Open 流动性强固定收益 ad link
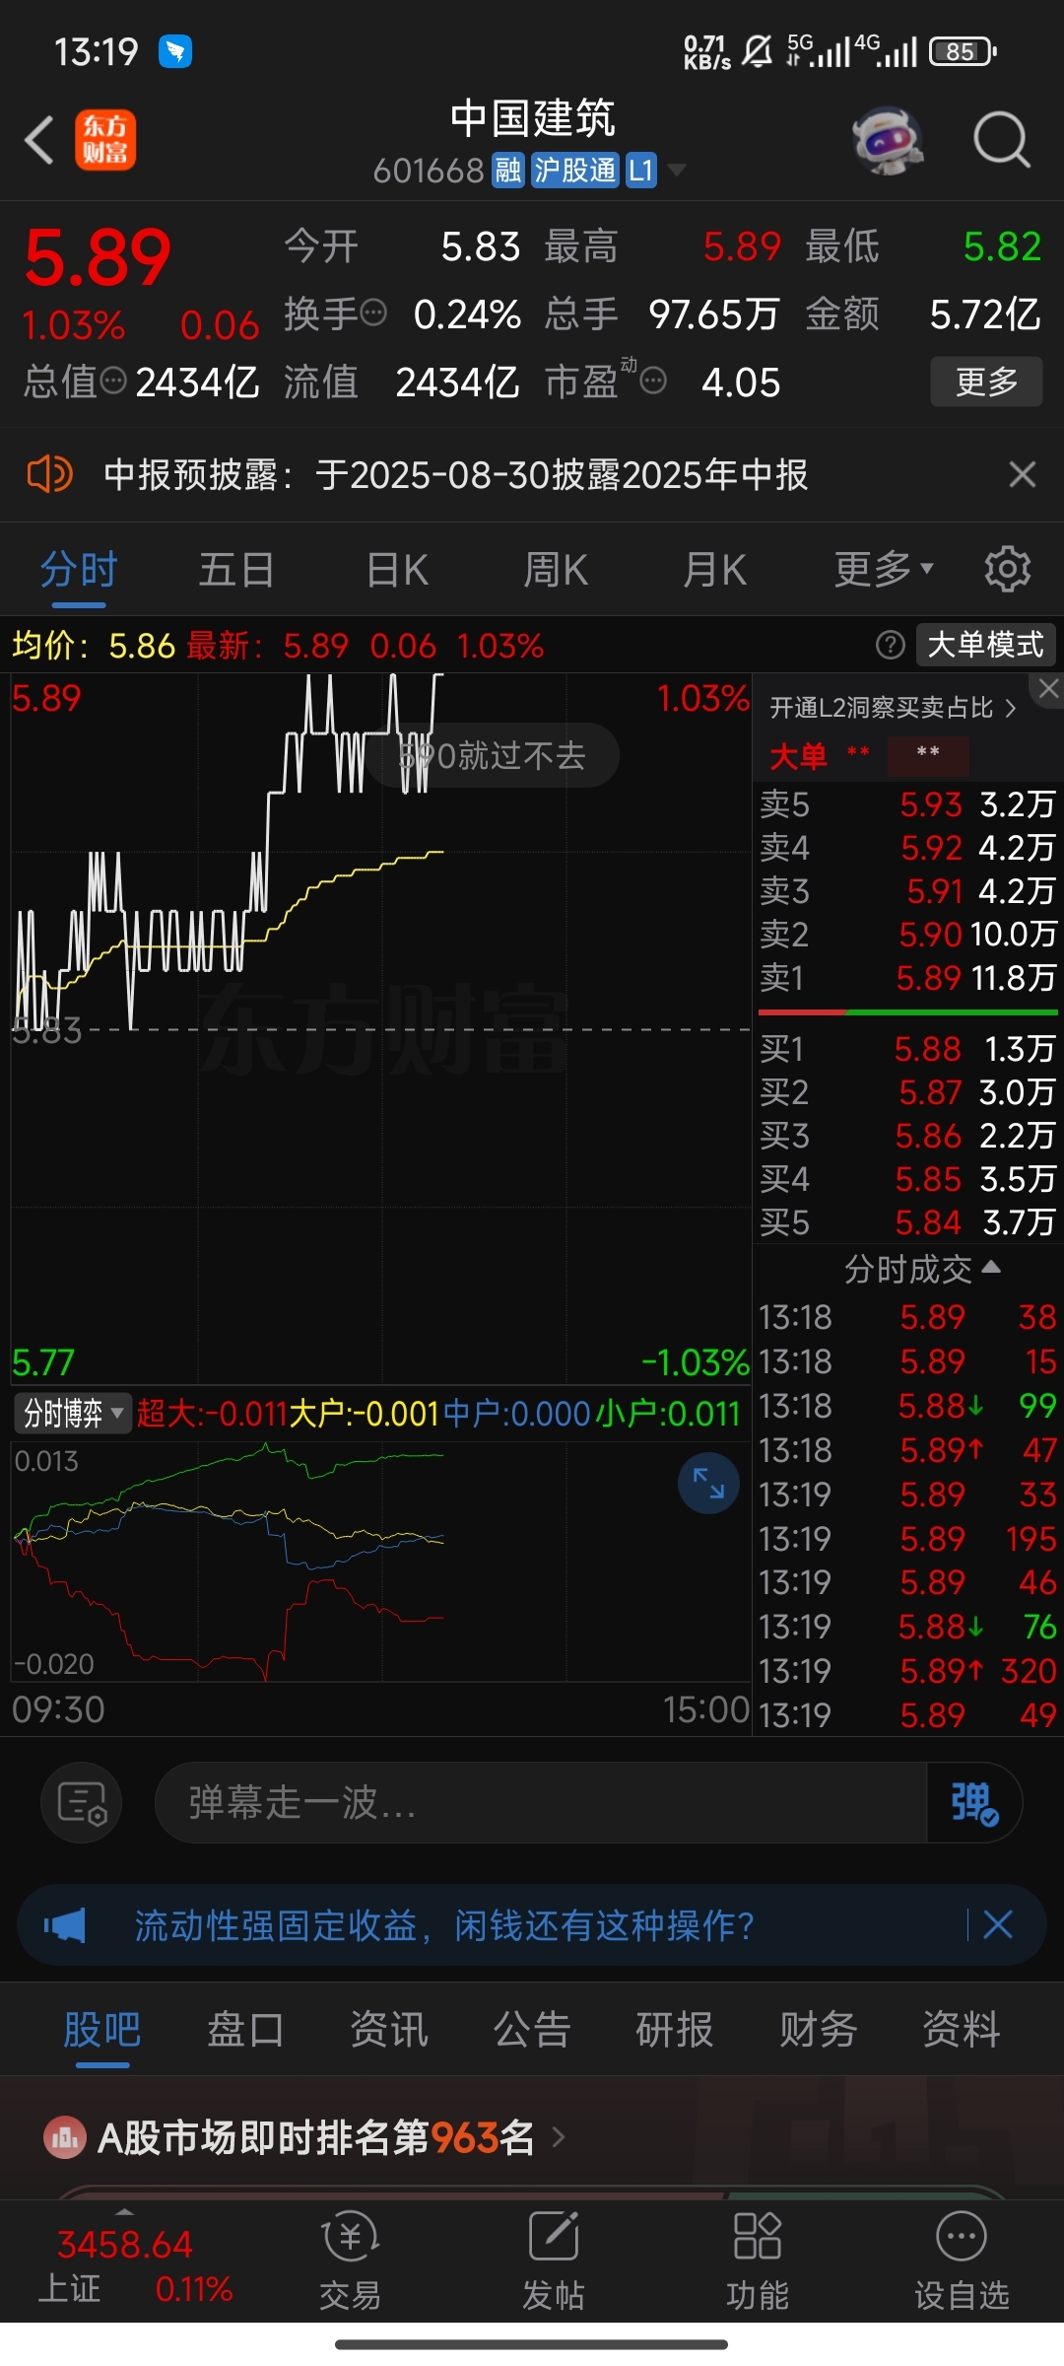 point(444,1925)
